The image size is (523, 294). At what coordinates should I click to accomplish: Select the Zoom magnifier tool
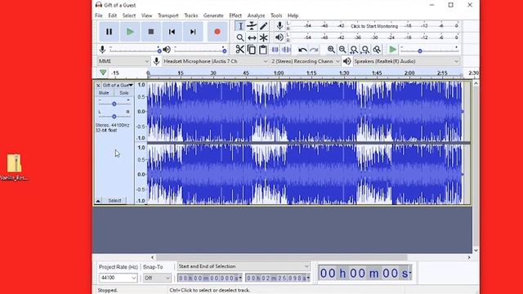tap(240, 38)
